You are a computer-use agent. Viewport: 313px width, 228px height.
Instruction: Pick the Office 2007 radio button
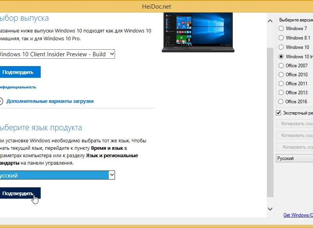pos(281,65)
